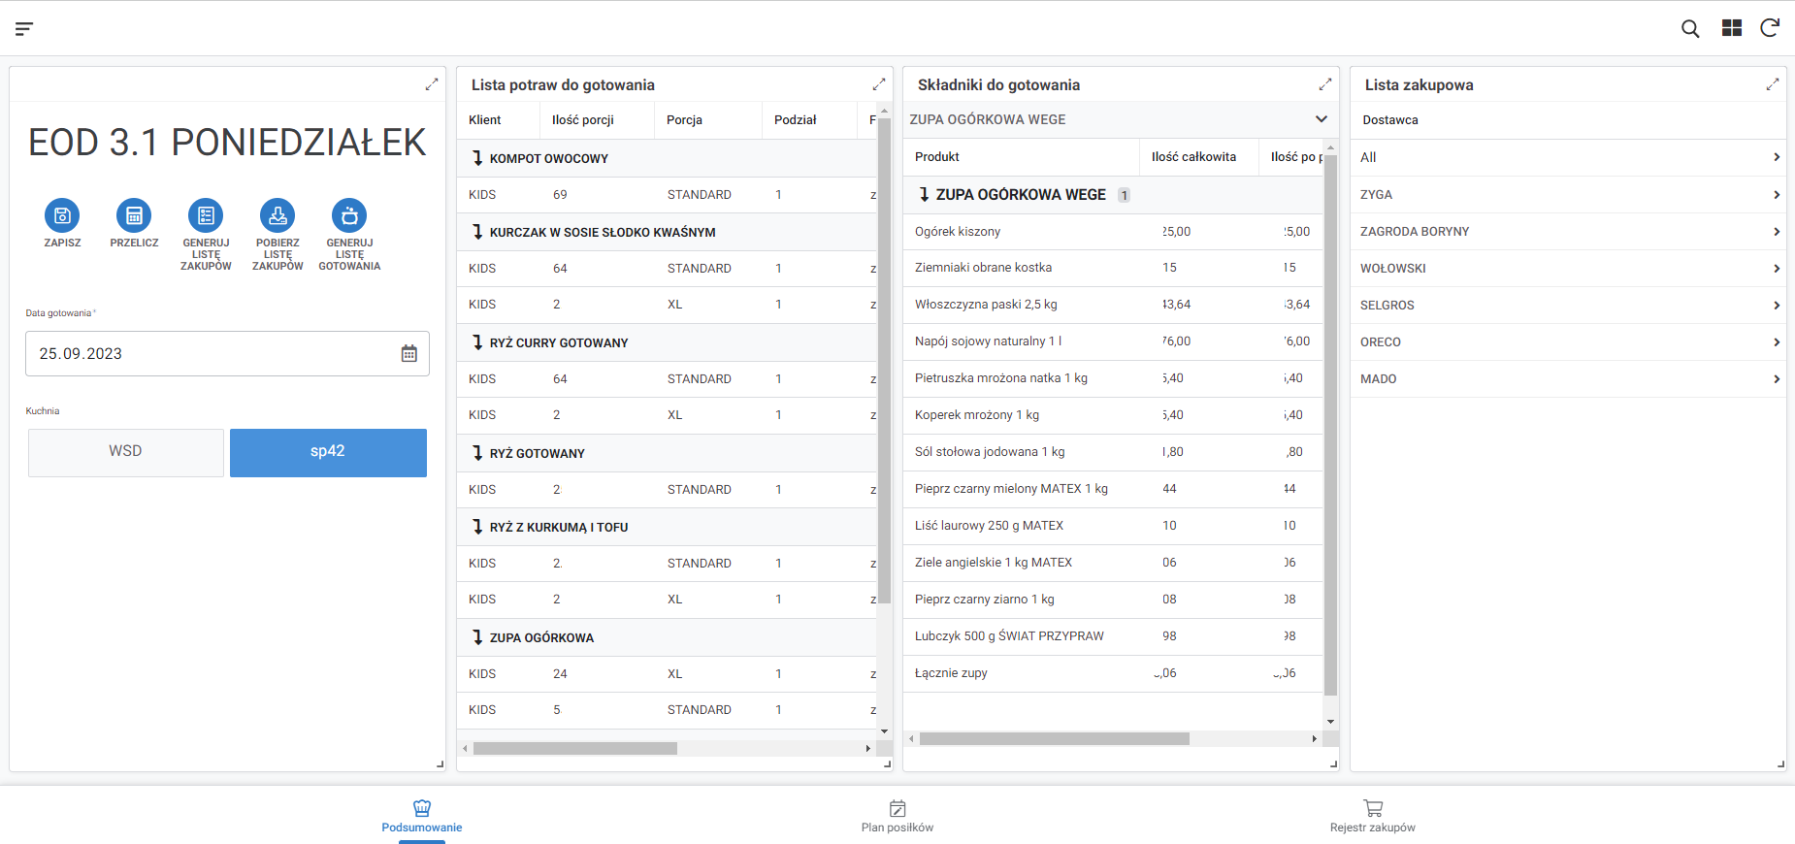1795x844 pixels.
Task: Switch to the Plan posiłków tab
Action: [x=897, y=816]
